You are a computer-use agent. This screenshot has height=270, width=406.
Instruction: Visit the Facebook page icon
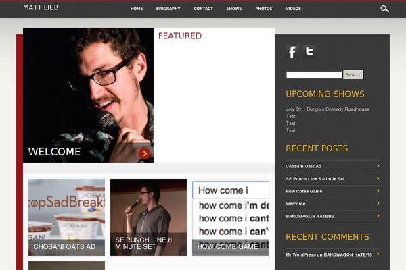(x=292, y=51)
